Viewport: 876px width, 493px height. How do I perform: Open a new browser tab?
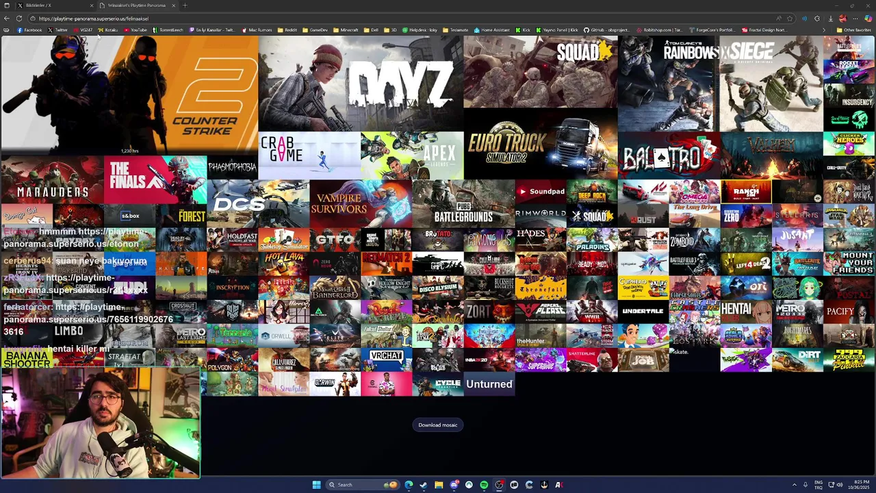point(185,5)
